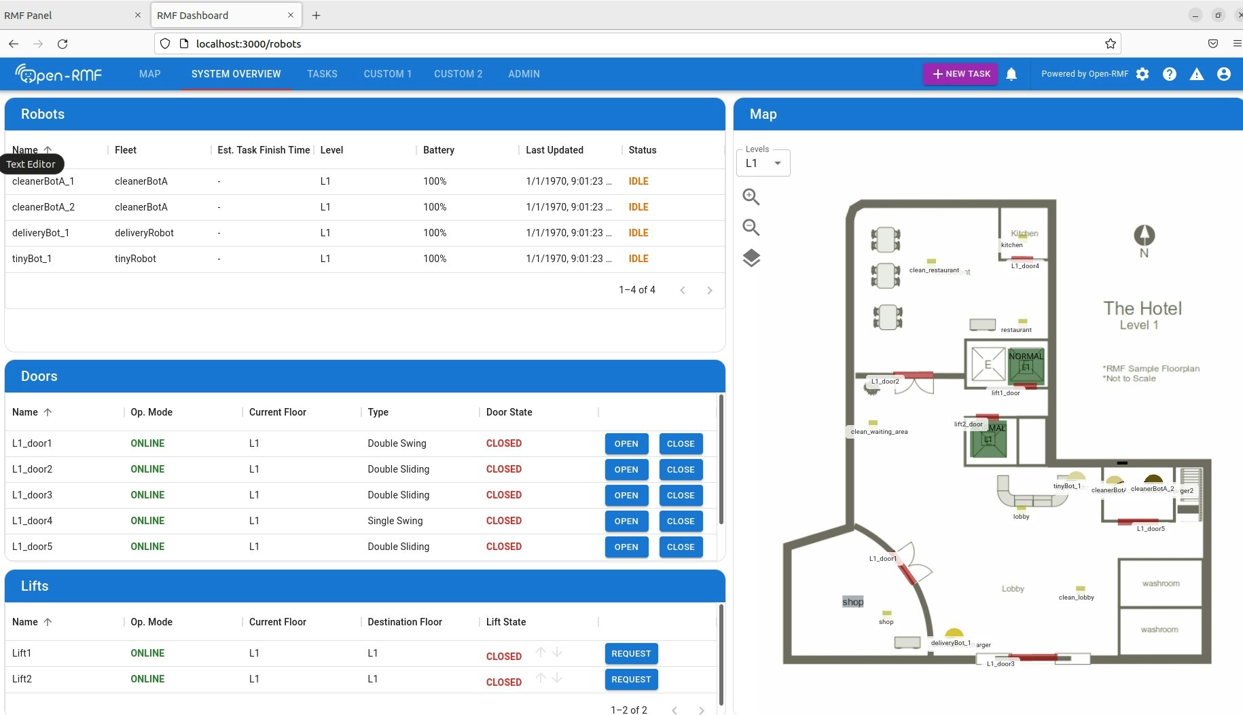
Task: Go to next page of the Lifts table
Action: click(700, 710)
